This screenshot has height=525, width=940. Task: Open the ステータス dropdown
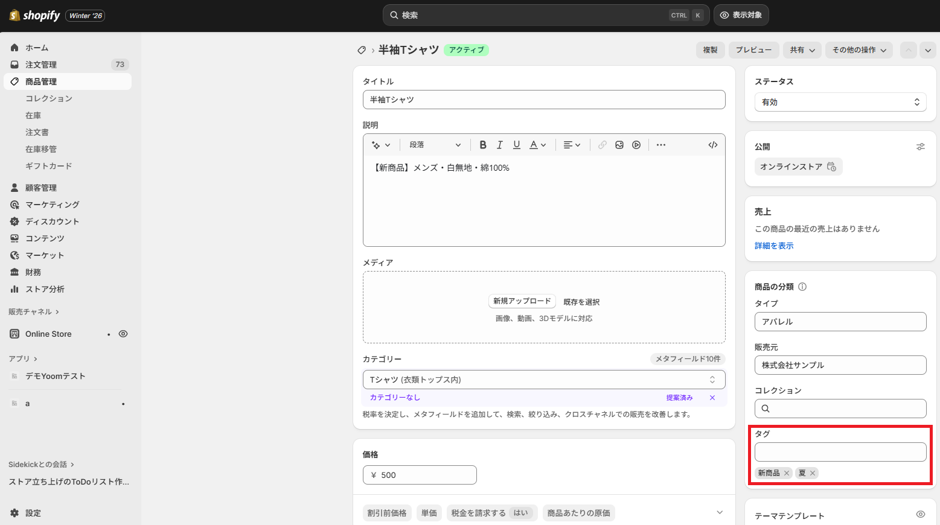click(x=840, y=102)
